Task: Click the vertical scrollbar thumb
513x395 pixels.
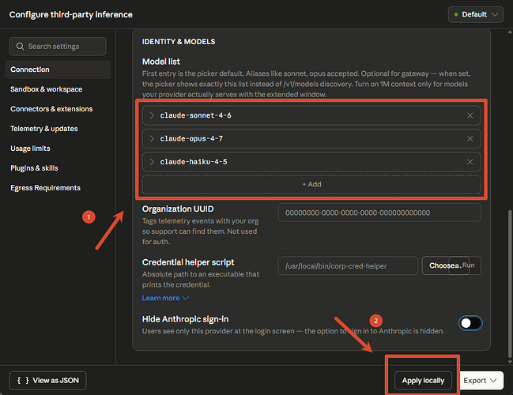Action: point(510,284)
